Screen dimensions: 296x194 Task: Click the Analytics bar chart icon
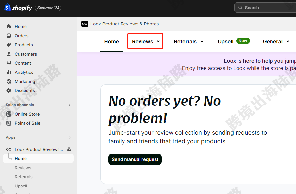click(9, 72)
